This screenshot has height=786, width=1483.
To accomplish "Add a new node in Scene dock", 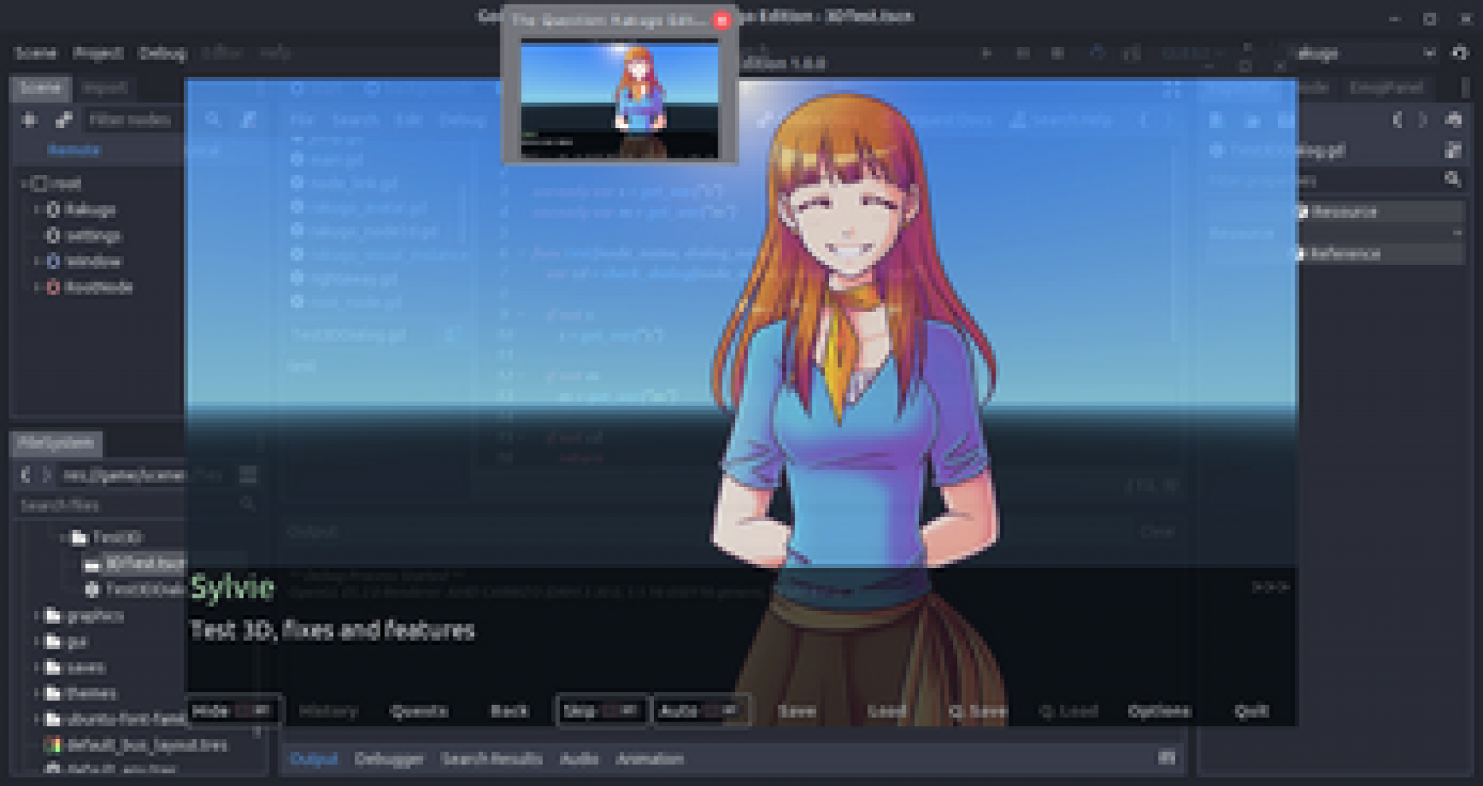I will click(29, 119).
